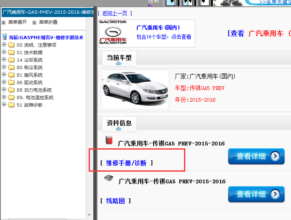The image size is (291, 220).
Task: Click 包含16个车型，点击查看 link
Action: tap(164, 37)
